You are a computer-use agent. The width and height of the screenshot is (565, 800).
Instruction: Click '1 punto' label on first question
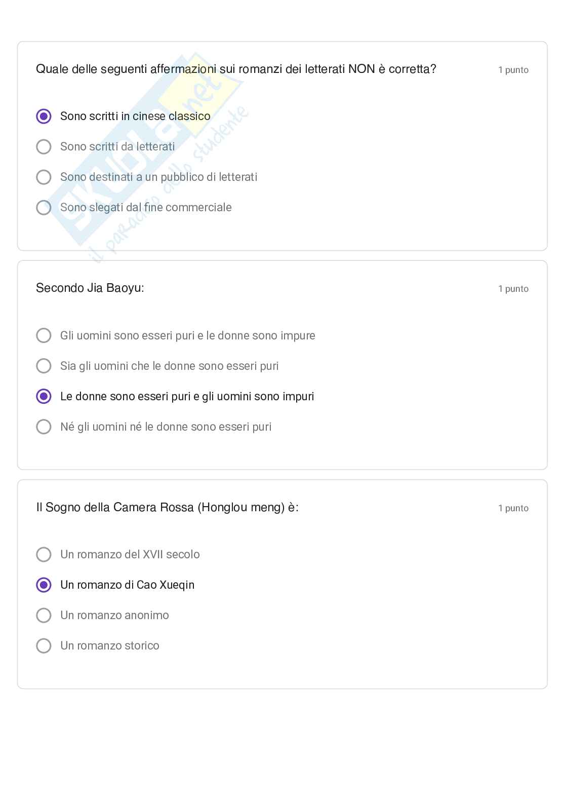coord(513,70)
